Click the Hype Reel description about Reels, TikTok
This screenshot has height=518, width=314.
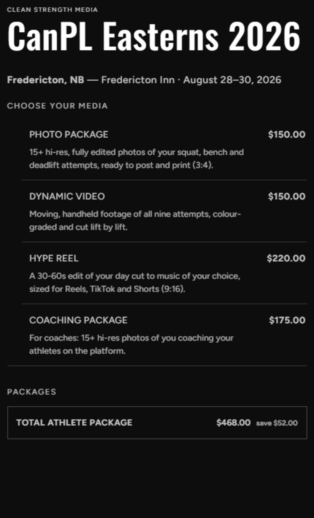point(135,282)
